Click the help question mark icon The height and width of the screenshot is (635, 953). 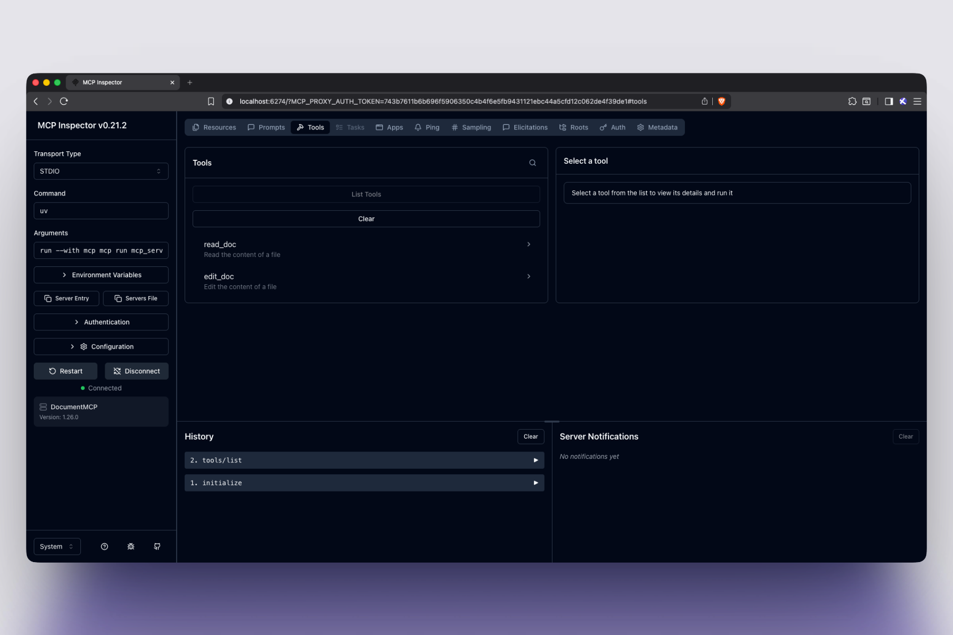point(104,547)
